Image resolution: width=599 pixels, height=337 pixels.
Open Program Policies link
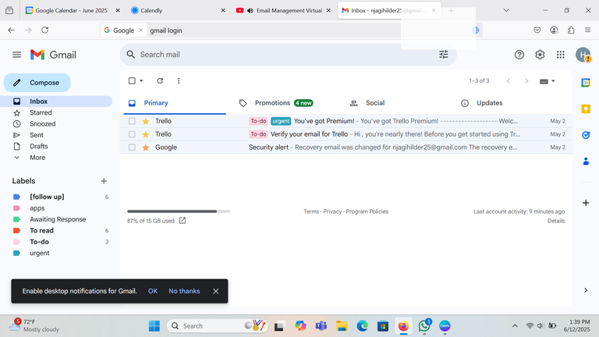pos(367,211)
